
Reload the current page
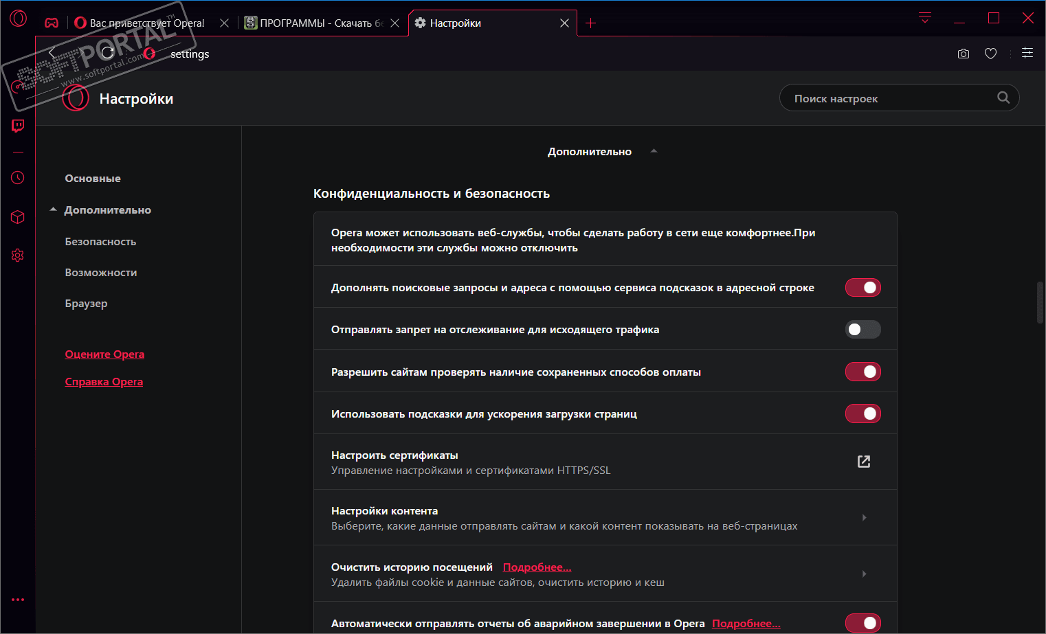pos(108,53)
